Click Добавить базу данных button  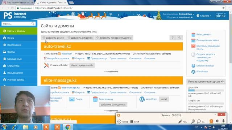pos(113,104)
